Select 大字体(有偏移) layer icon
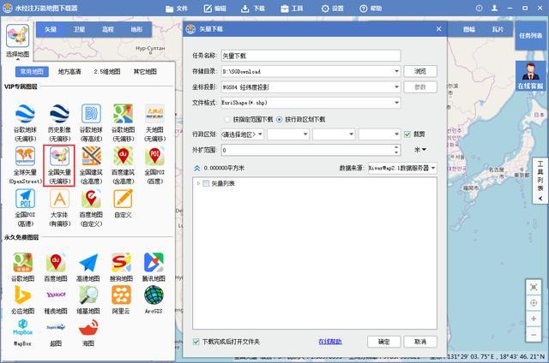This screenshot has height=363, width=549. pos(59,199)
